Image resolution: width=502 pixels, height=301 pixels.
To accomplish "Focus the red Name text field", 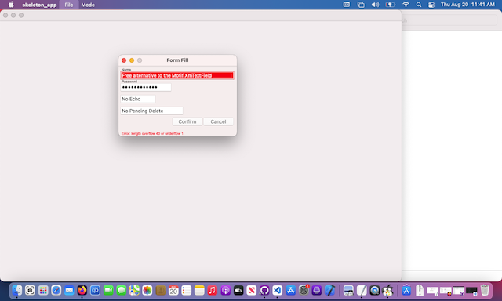I will (x=177, y=75).
